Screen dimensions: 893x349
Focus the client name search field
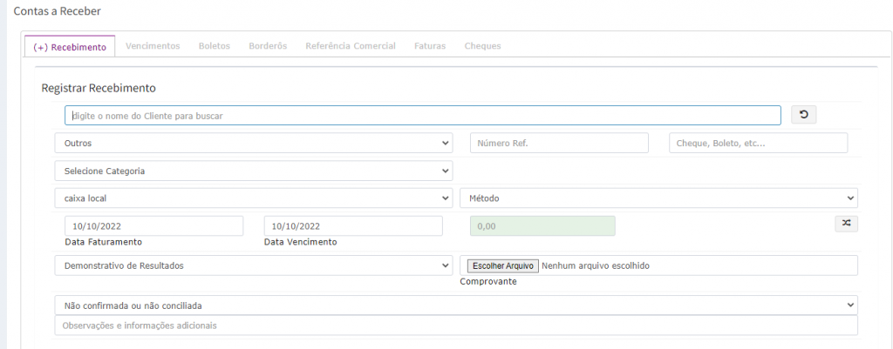pyautogui.click(x=422, y=116)
